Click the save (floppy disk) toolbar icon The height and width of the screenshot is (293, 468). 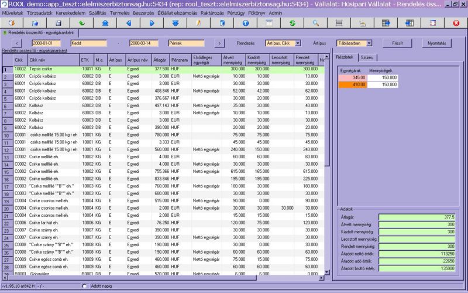click(x=58, y=23)
